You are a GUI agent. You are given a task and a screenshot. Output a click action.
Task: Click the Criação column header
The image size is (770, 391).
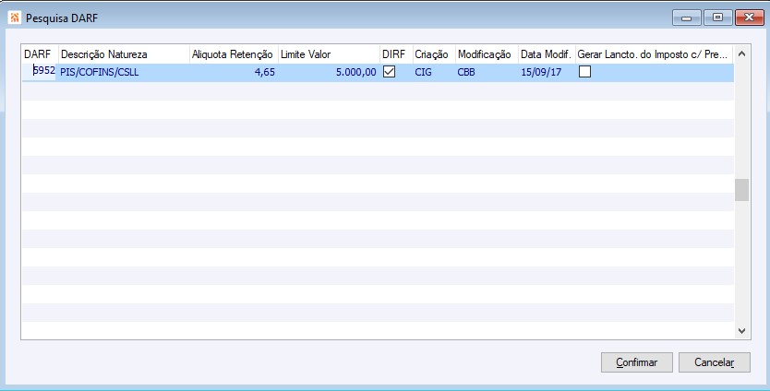pyautogui.click(x=434, y=54)
